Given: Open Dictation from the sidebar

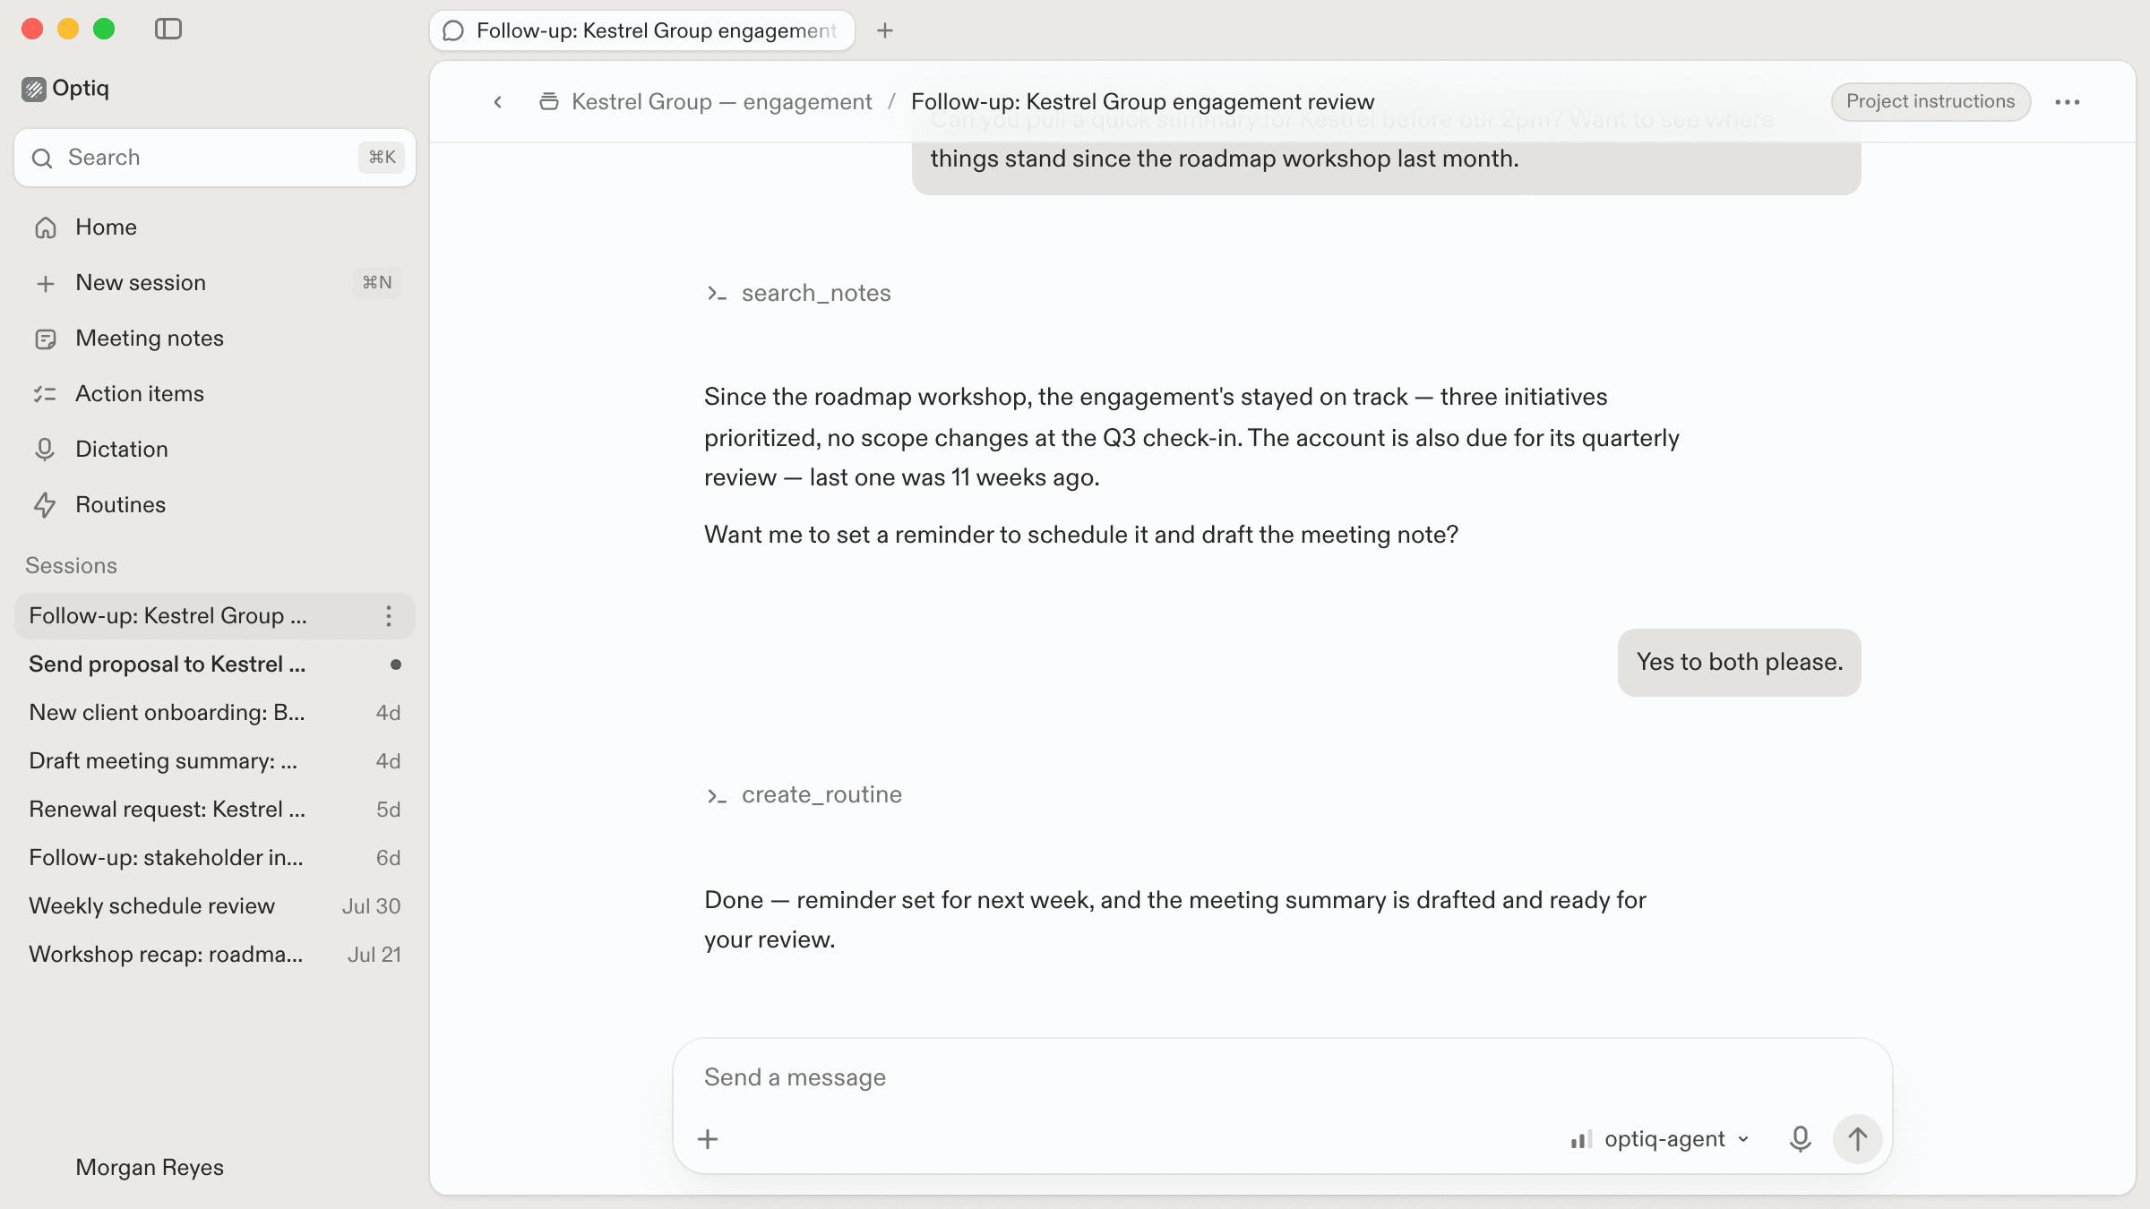Looking at the screenshot, I should point(215,450).
